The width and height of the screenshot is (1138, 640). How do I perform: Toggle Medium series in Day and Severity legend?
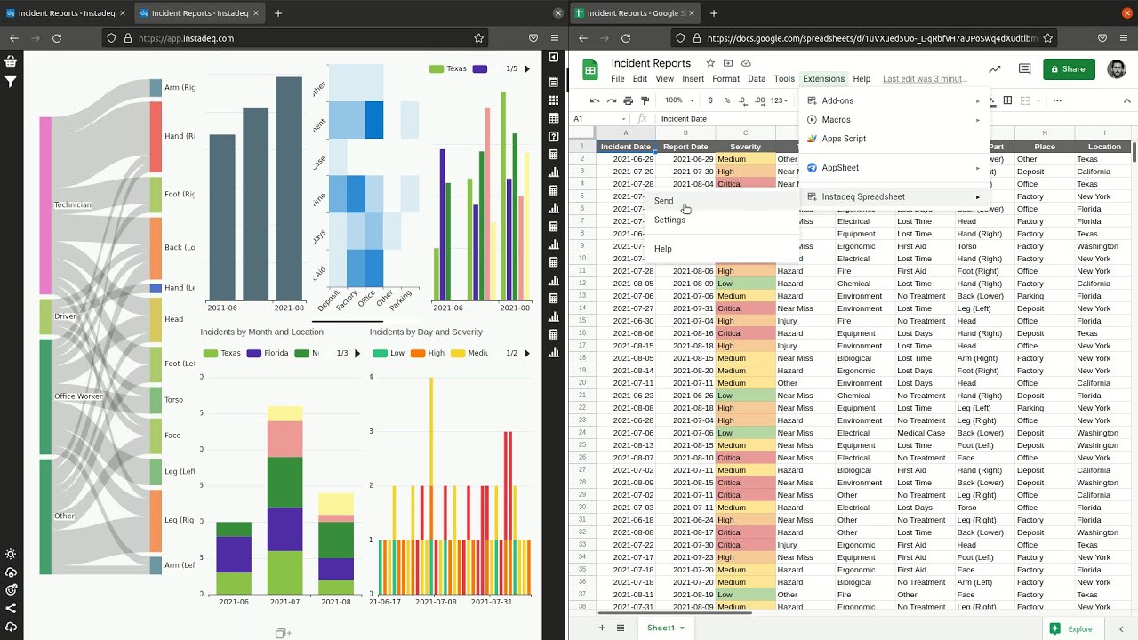469,353
